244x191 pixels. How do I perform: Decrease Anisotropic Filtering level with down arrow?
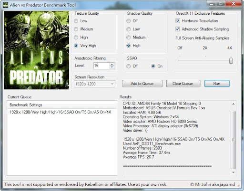point(112,67)
